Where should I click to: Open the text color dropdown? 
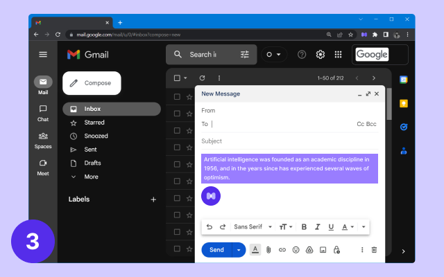pyautogui.click(x=348, y=226)
